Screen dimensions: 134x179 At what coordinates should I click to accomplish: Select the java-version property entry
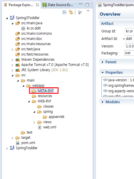118,80
